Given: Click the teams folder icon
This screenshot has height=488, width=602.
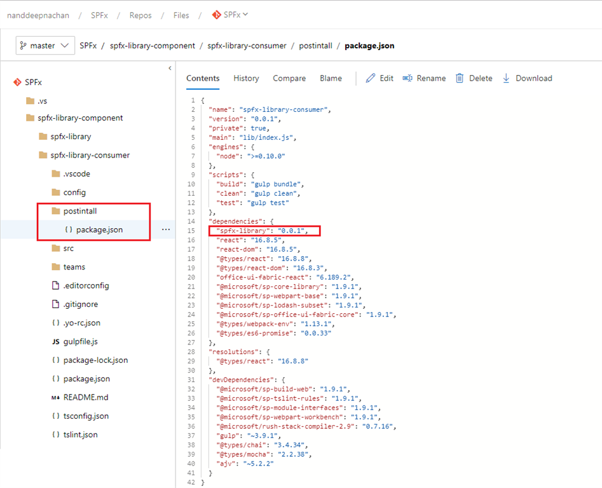Looking at the screenshot, I should click(x=56, y=267).
